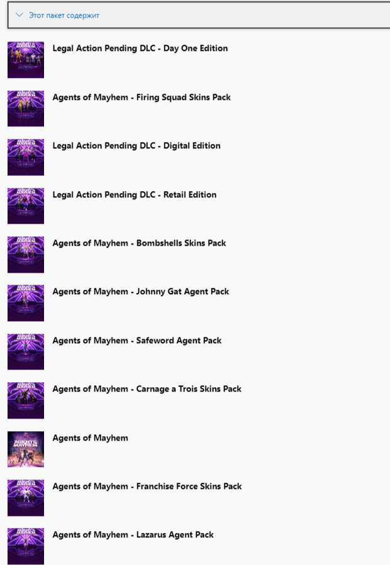Collapse the "Этот пакет содержит" section chevron
Image resolution: width=390 pixels, height=565 pixels.
pos(19,15)
